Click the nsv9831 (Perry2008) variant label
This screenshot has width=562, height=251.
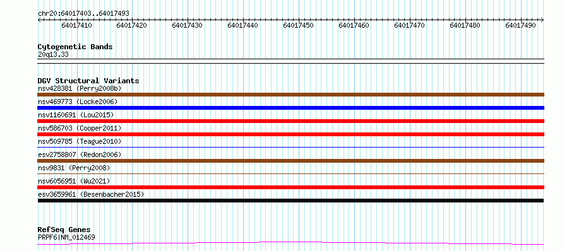[x=74, y=168]
